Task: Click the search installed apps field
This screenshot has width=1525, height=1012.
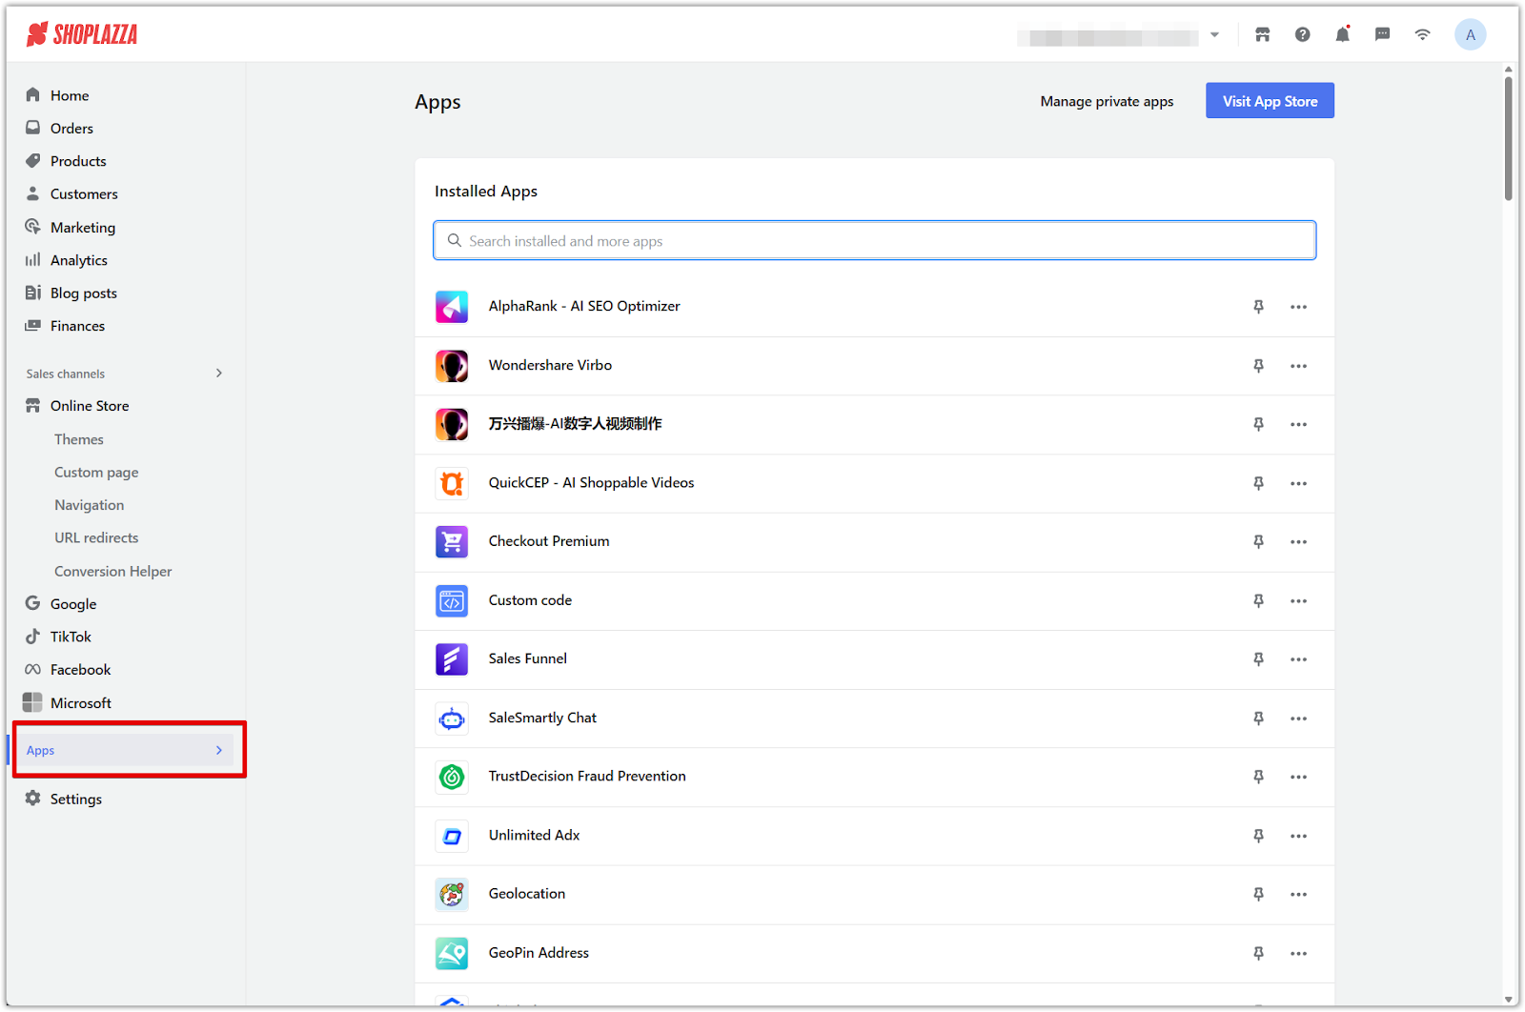Action: (875, 240)
